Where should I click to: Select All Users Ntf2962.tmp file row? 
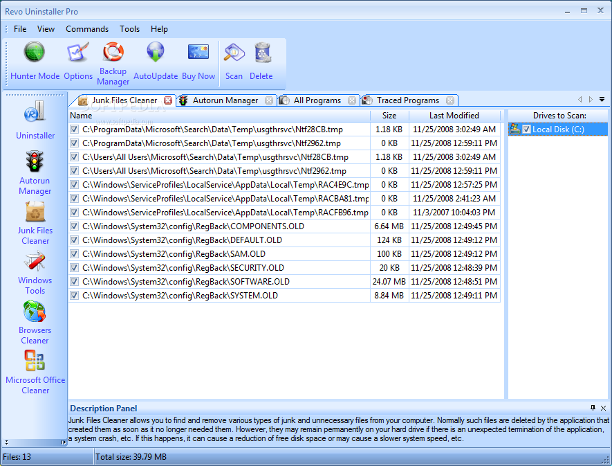coord(284,171)
